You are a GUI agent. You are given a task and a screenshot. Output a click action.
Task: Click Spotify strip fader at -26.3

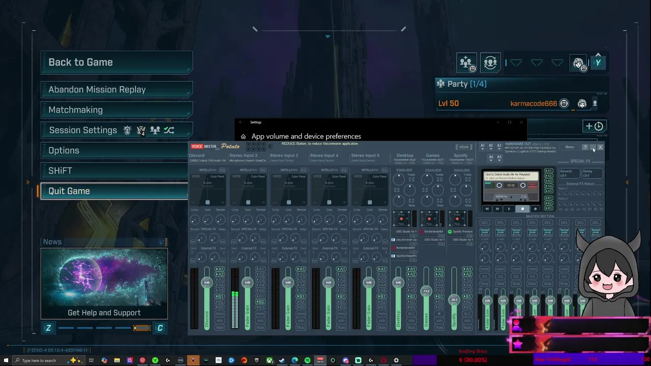pos(454,300)
